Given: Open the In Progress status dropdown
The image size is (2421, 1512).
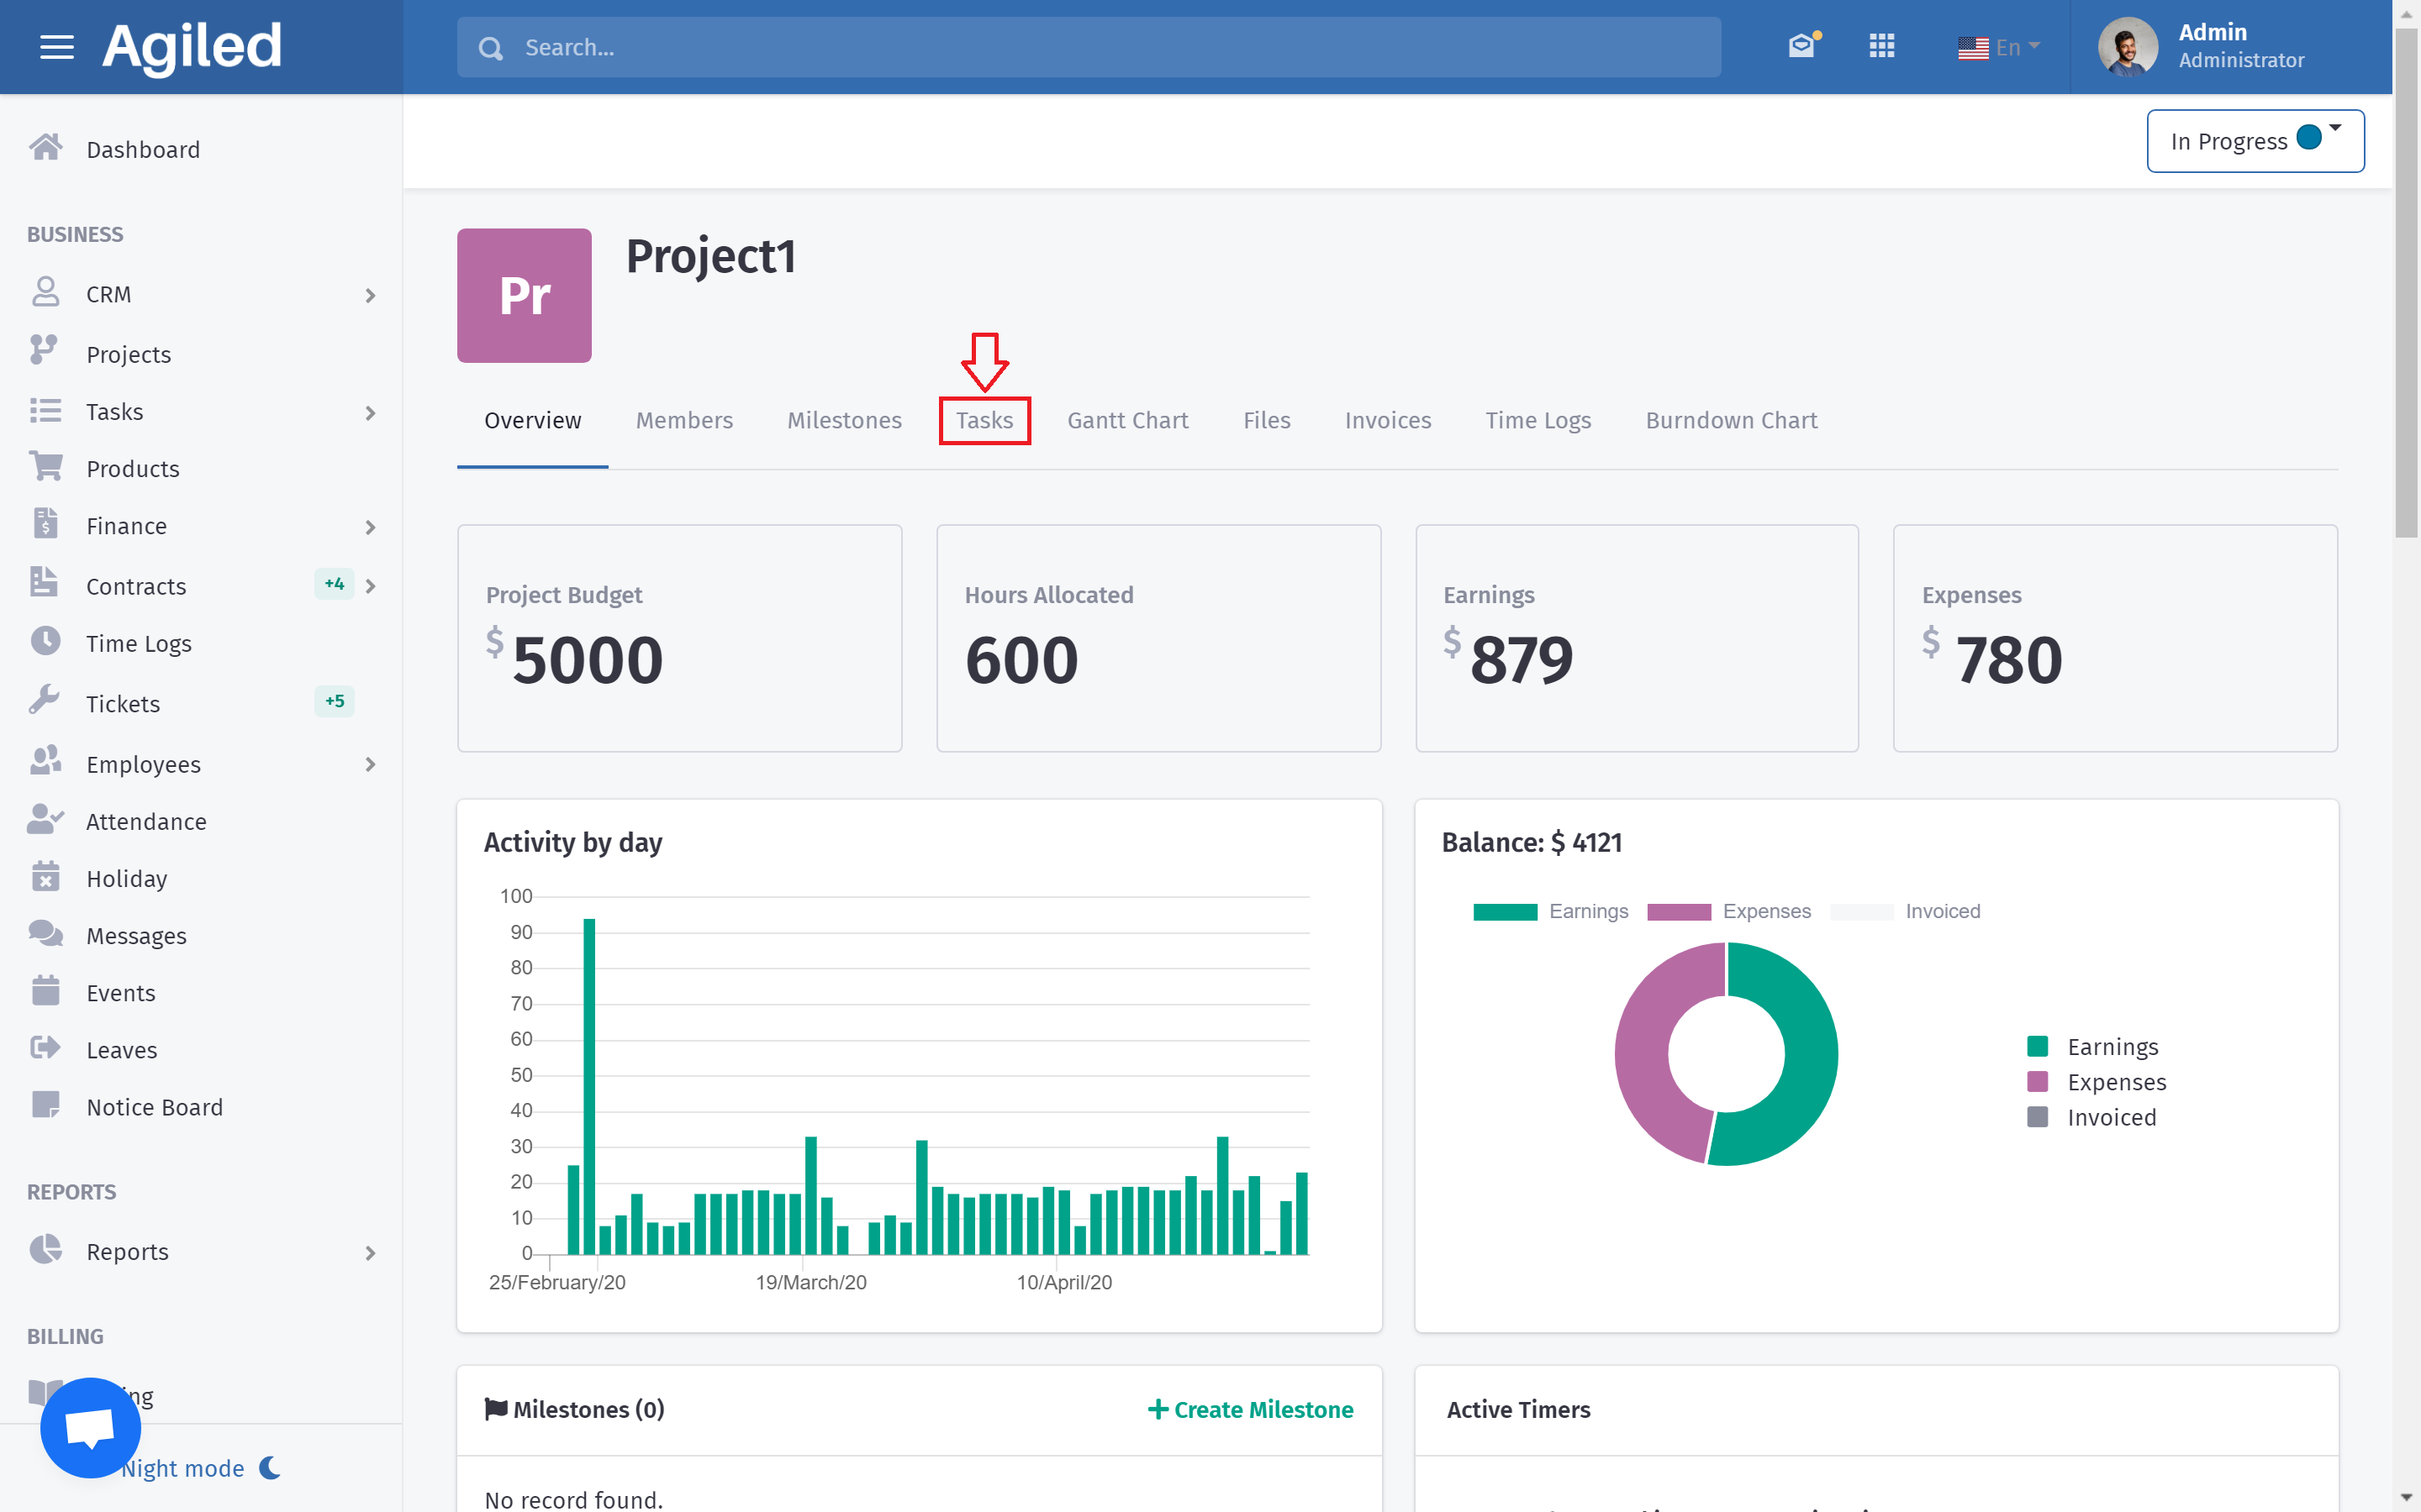Looking at the screenshot, I should pos(2255,141).
